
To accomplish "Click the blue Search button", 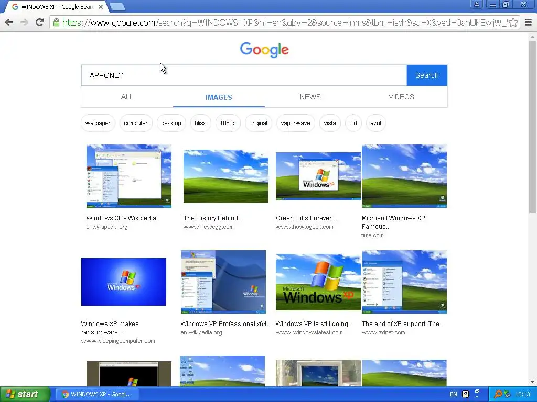I will 427,75.
